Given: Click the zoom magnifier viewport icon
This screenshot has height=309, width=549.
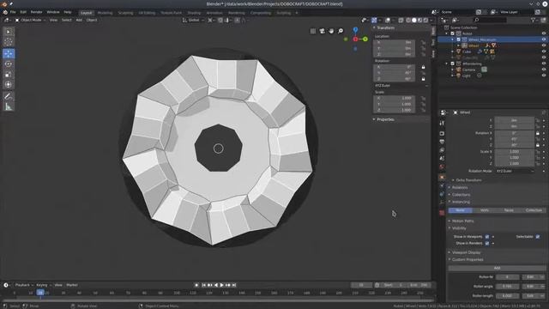Looking at the screenshot, I should 341,31.
